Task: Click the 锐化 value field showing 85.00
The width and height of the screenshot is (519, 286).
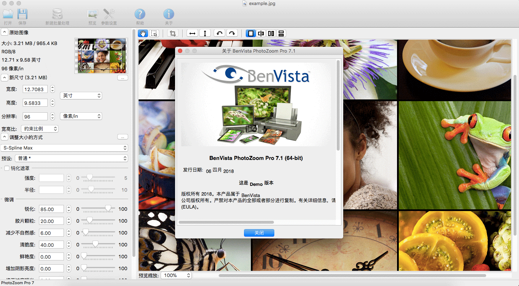Action: point(51,209)
